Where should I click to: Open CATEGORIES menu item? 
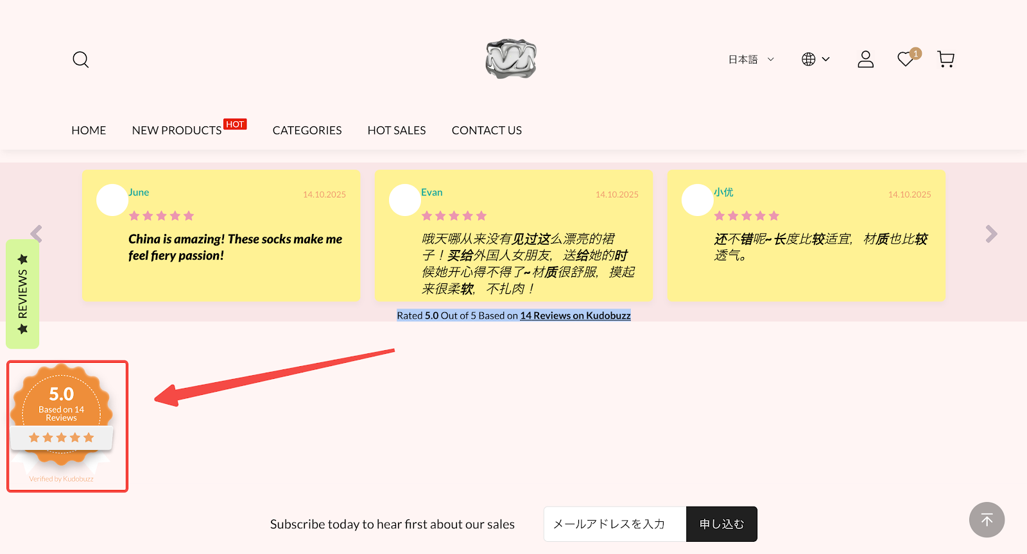point(307,130)
